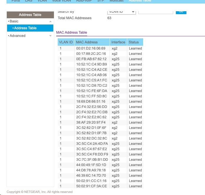Sort by the Interface column header
This screenshot has height=195, width=205.
118,42
